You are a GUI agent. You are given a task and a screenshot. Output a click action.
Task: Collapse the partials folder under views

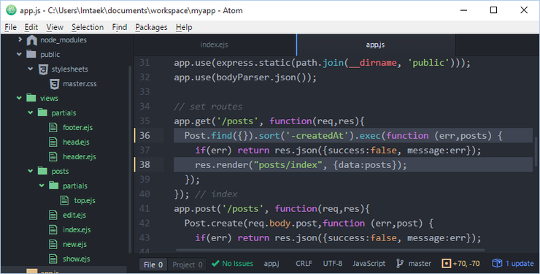point(31,113)
